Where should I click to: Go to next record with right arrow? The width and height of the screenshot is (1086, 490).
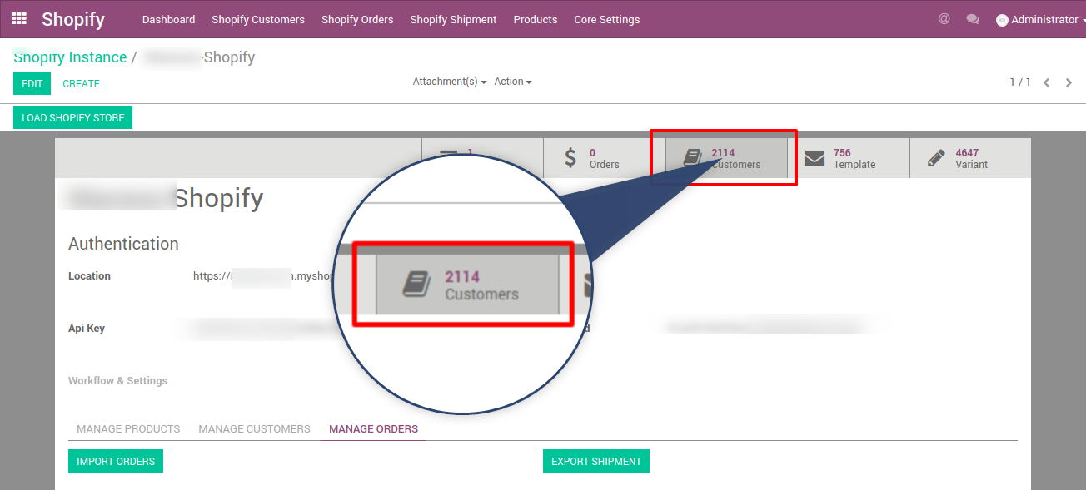[x=1069, y=82]
